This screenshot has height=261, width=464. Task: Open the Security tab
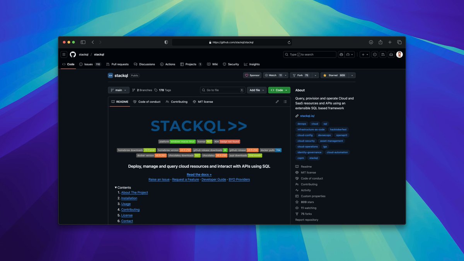point(231,64)
